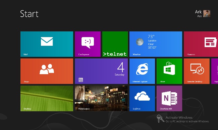Viewport: 218px width, 130px height.
Task: Launch the green telnet tile
Action: (x=115, y=44)
